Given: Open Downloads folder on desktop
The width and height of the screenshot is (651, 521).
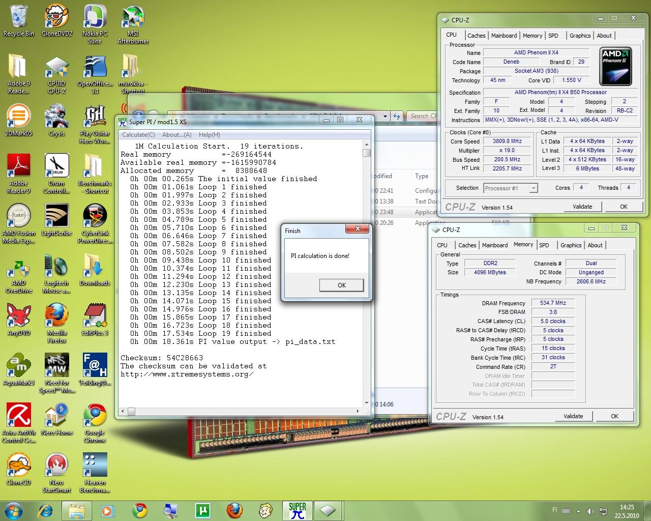Looking at the screenshot, I should (95, 270).
